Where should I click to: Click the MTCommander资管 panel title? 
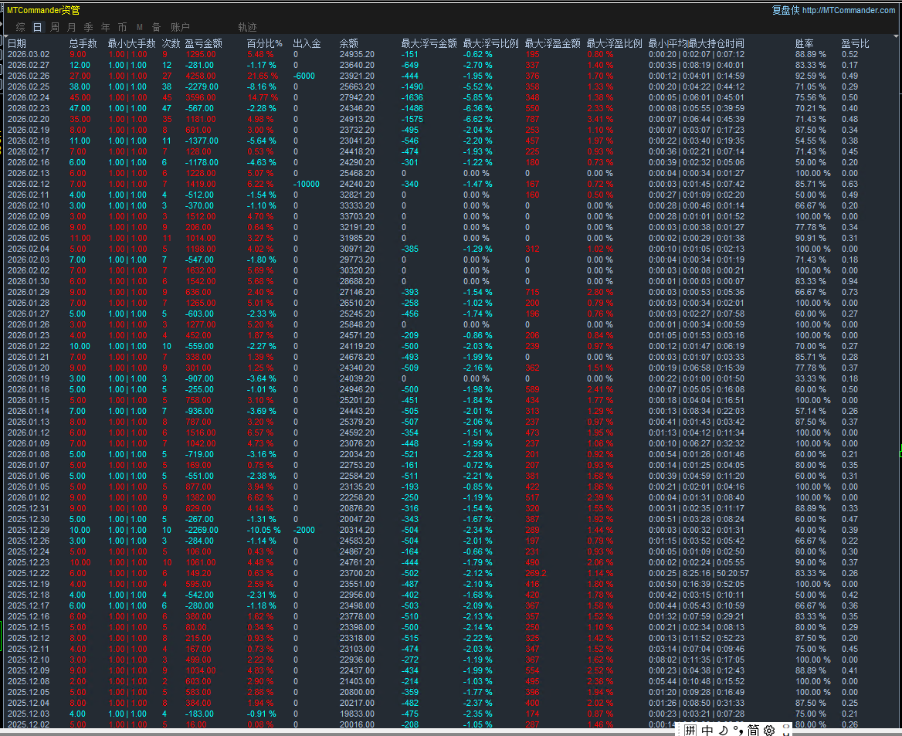[43, 10]
